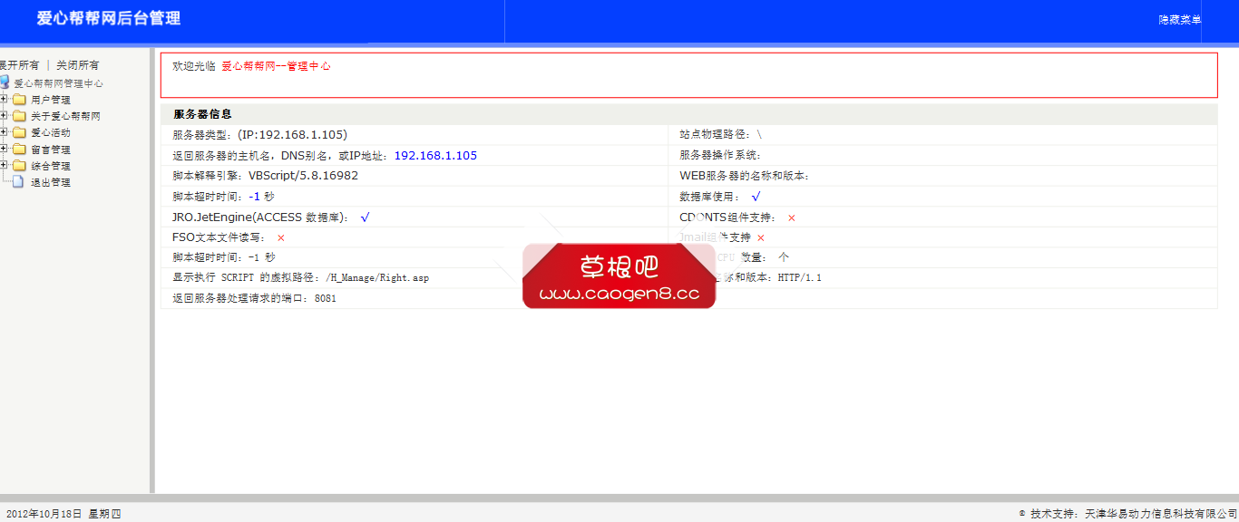Select the 退出管理 tree item
Screen dimensions: 1239x522
click(50, 181)
